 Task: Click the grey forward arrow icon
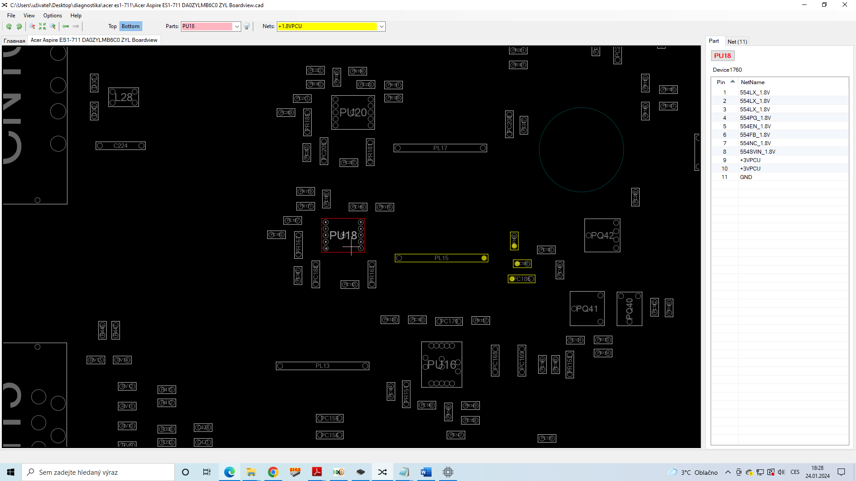76,26
